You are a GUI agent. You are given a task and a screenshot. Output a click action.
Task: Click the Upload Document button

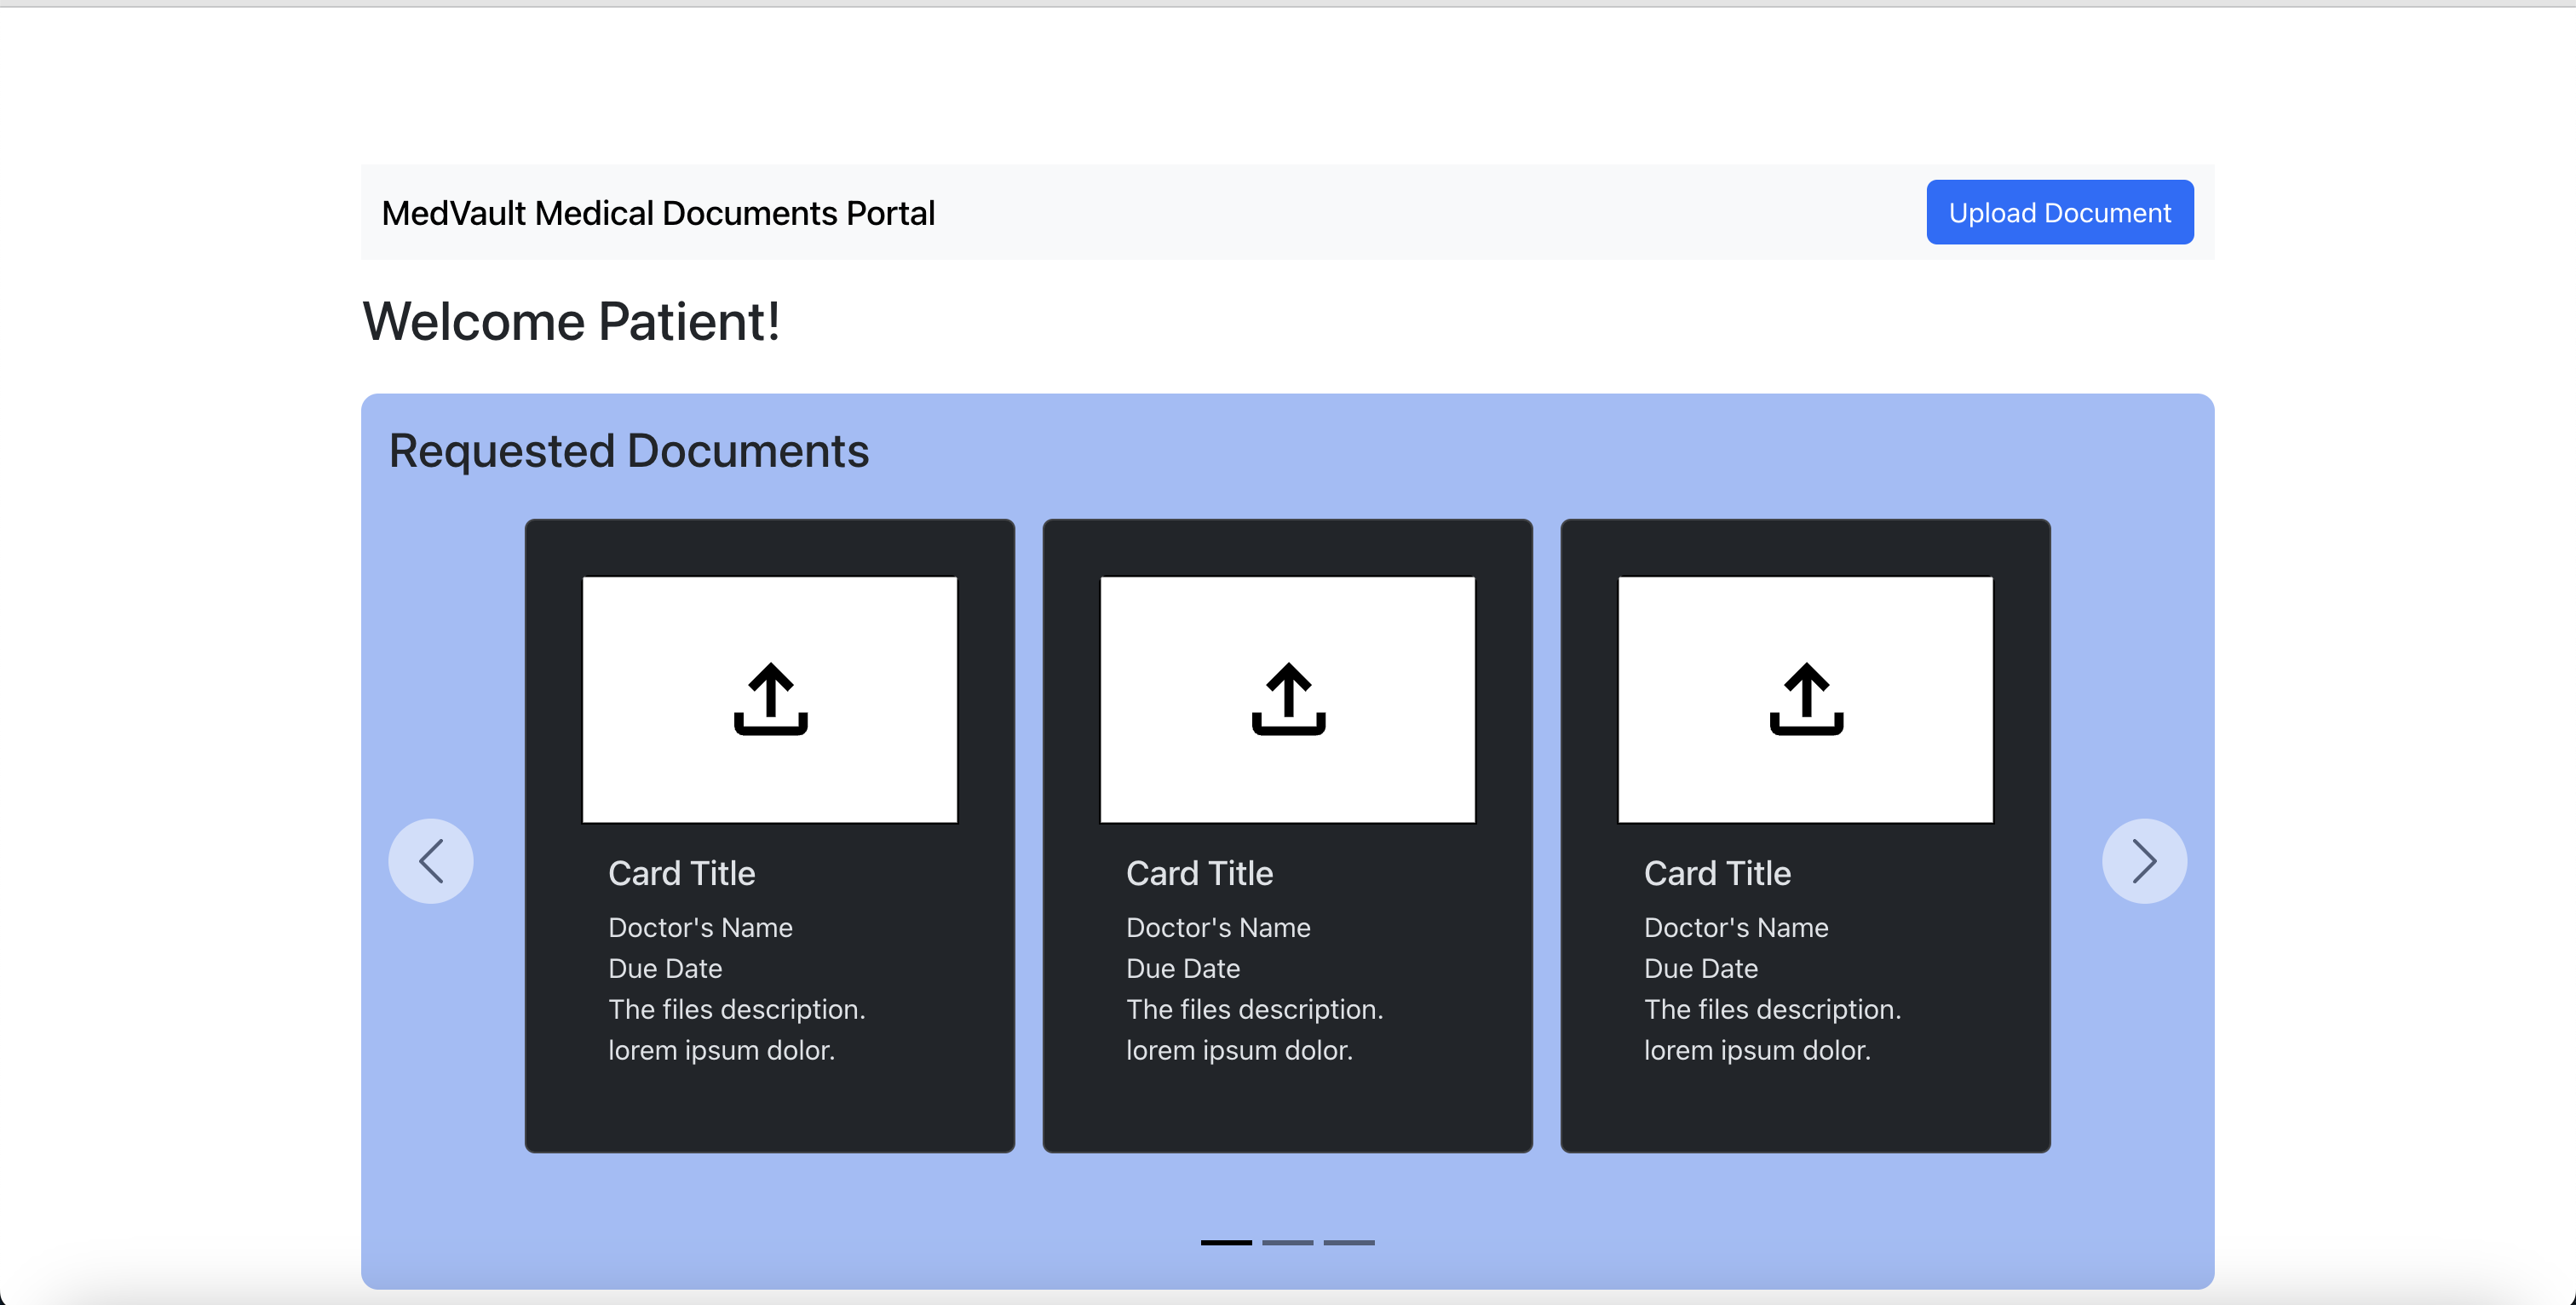(2059, 213)
